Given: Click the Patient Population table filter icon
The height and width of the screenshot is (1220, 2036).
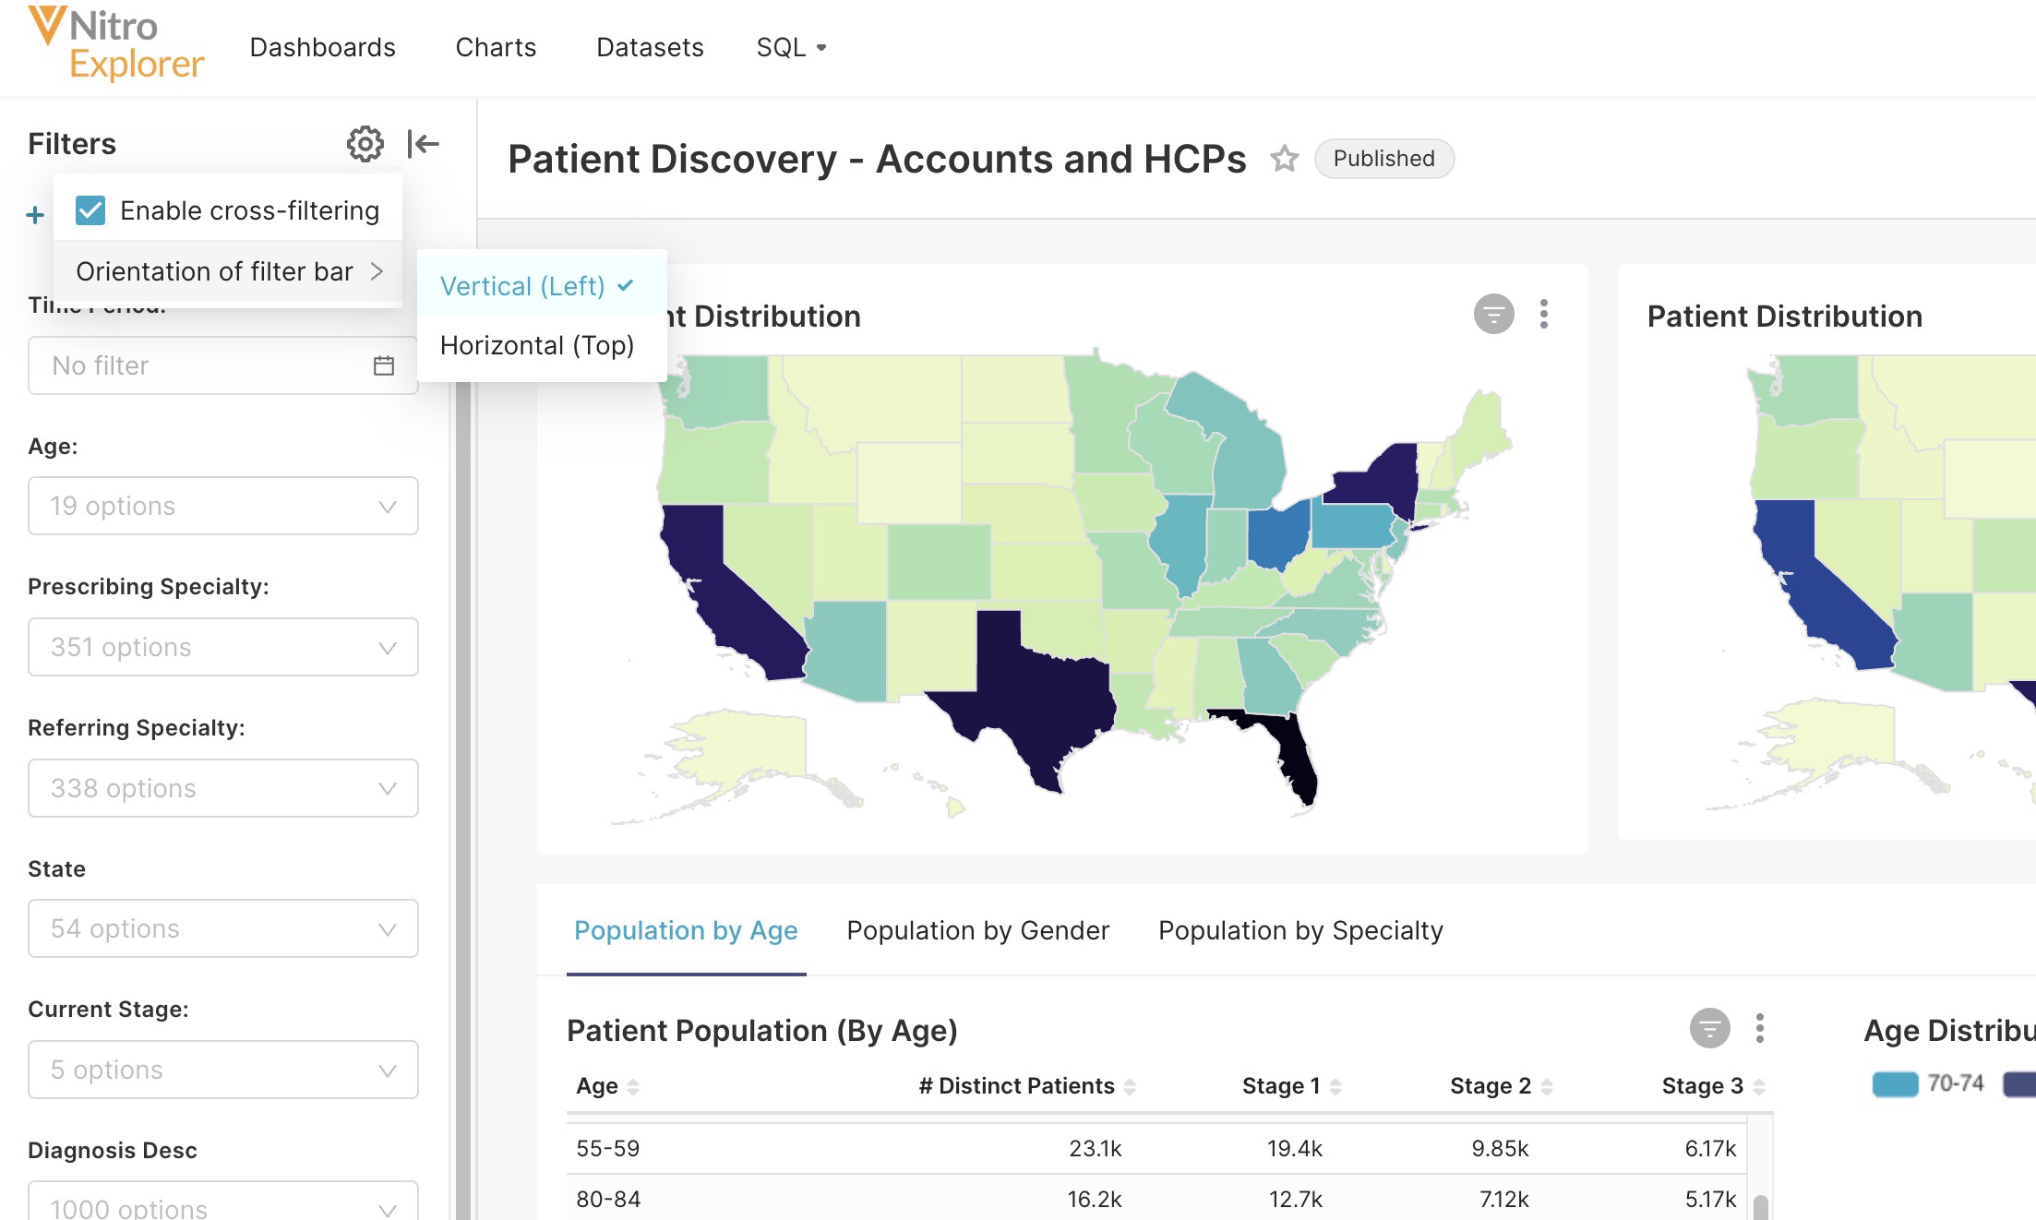Looking at the screenshot, I should click(x=1709, y=1028).
